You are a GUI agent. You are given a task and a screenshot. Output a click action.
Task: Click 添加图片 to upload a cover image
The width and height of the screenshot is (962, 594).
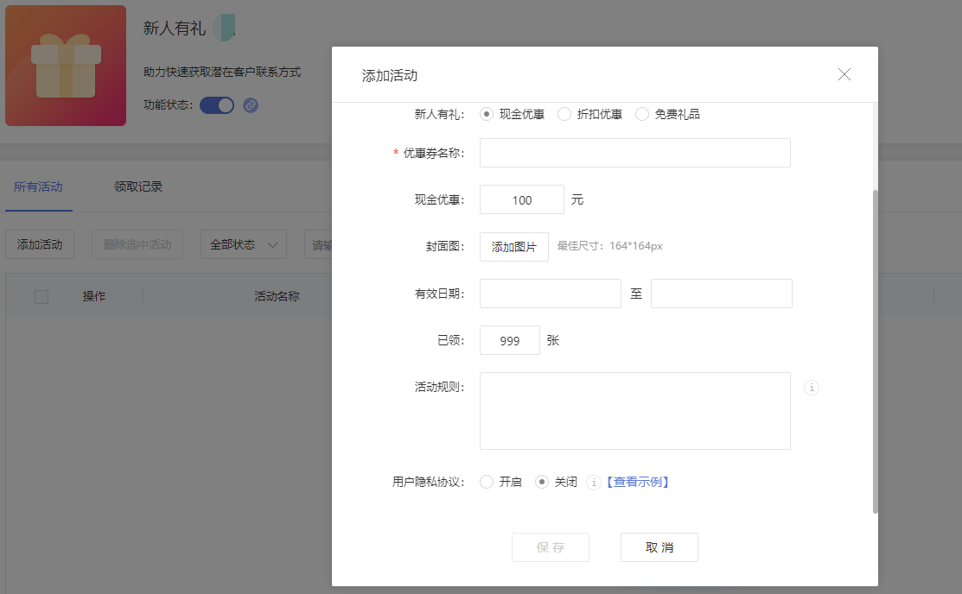pyautogui.click(x=513, y=247)
